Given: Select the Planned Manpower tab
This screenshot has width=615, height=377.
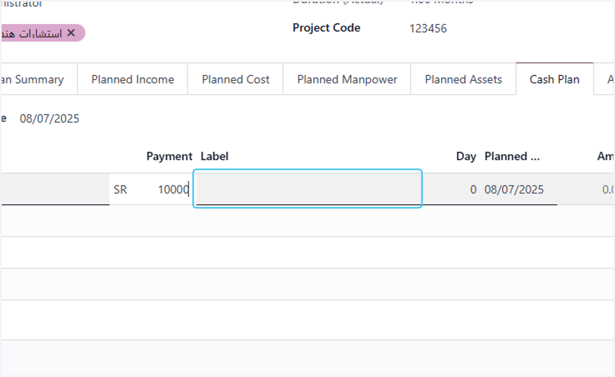Looking at the screenshot, I should (x=347, y=79).
